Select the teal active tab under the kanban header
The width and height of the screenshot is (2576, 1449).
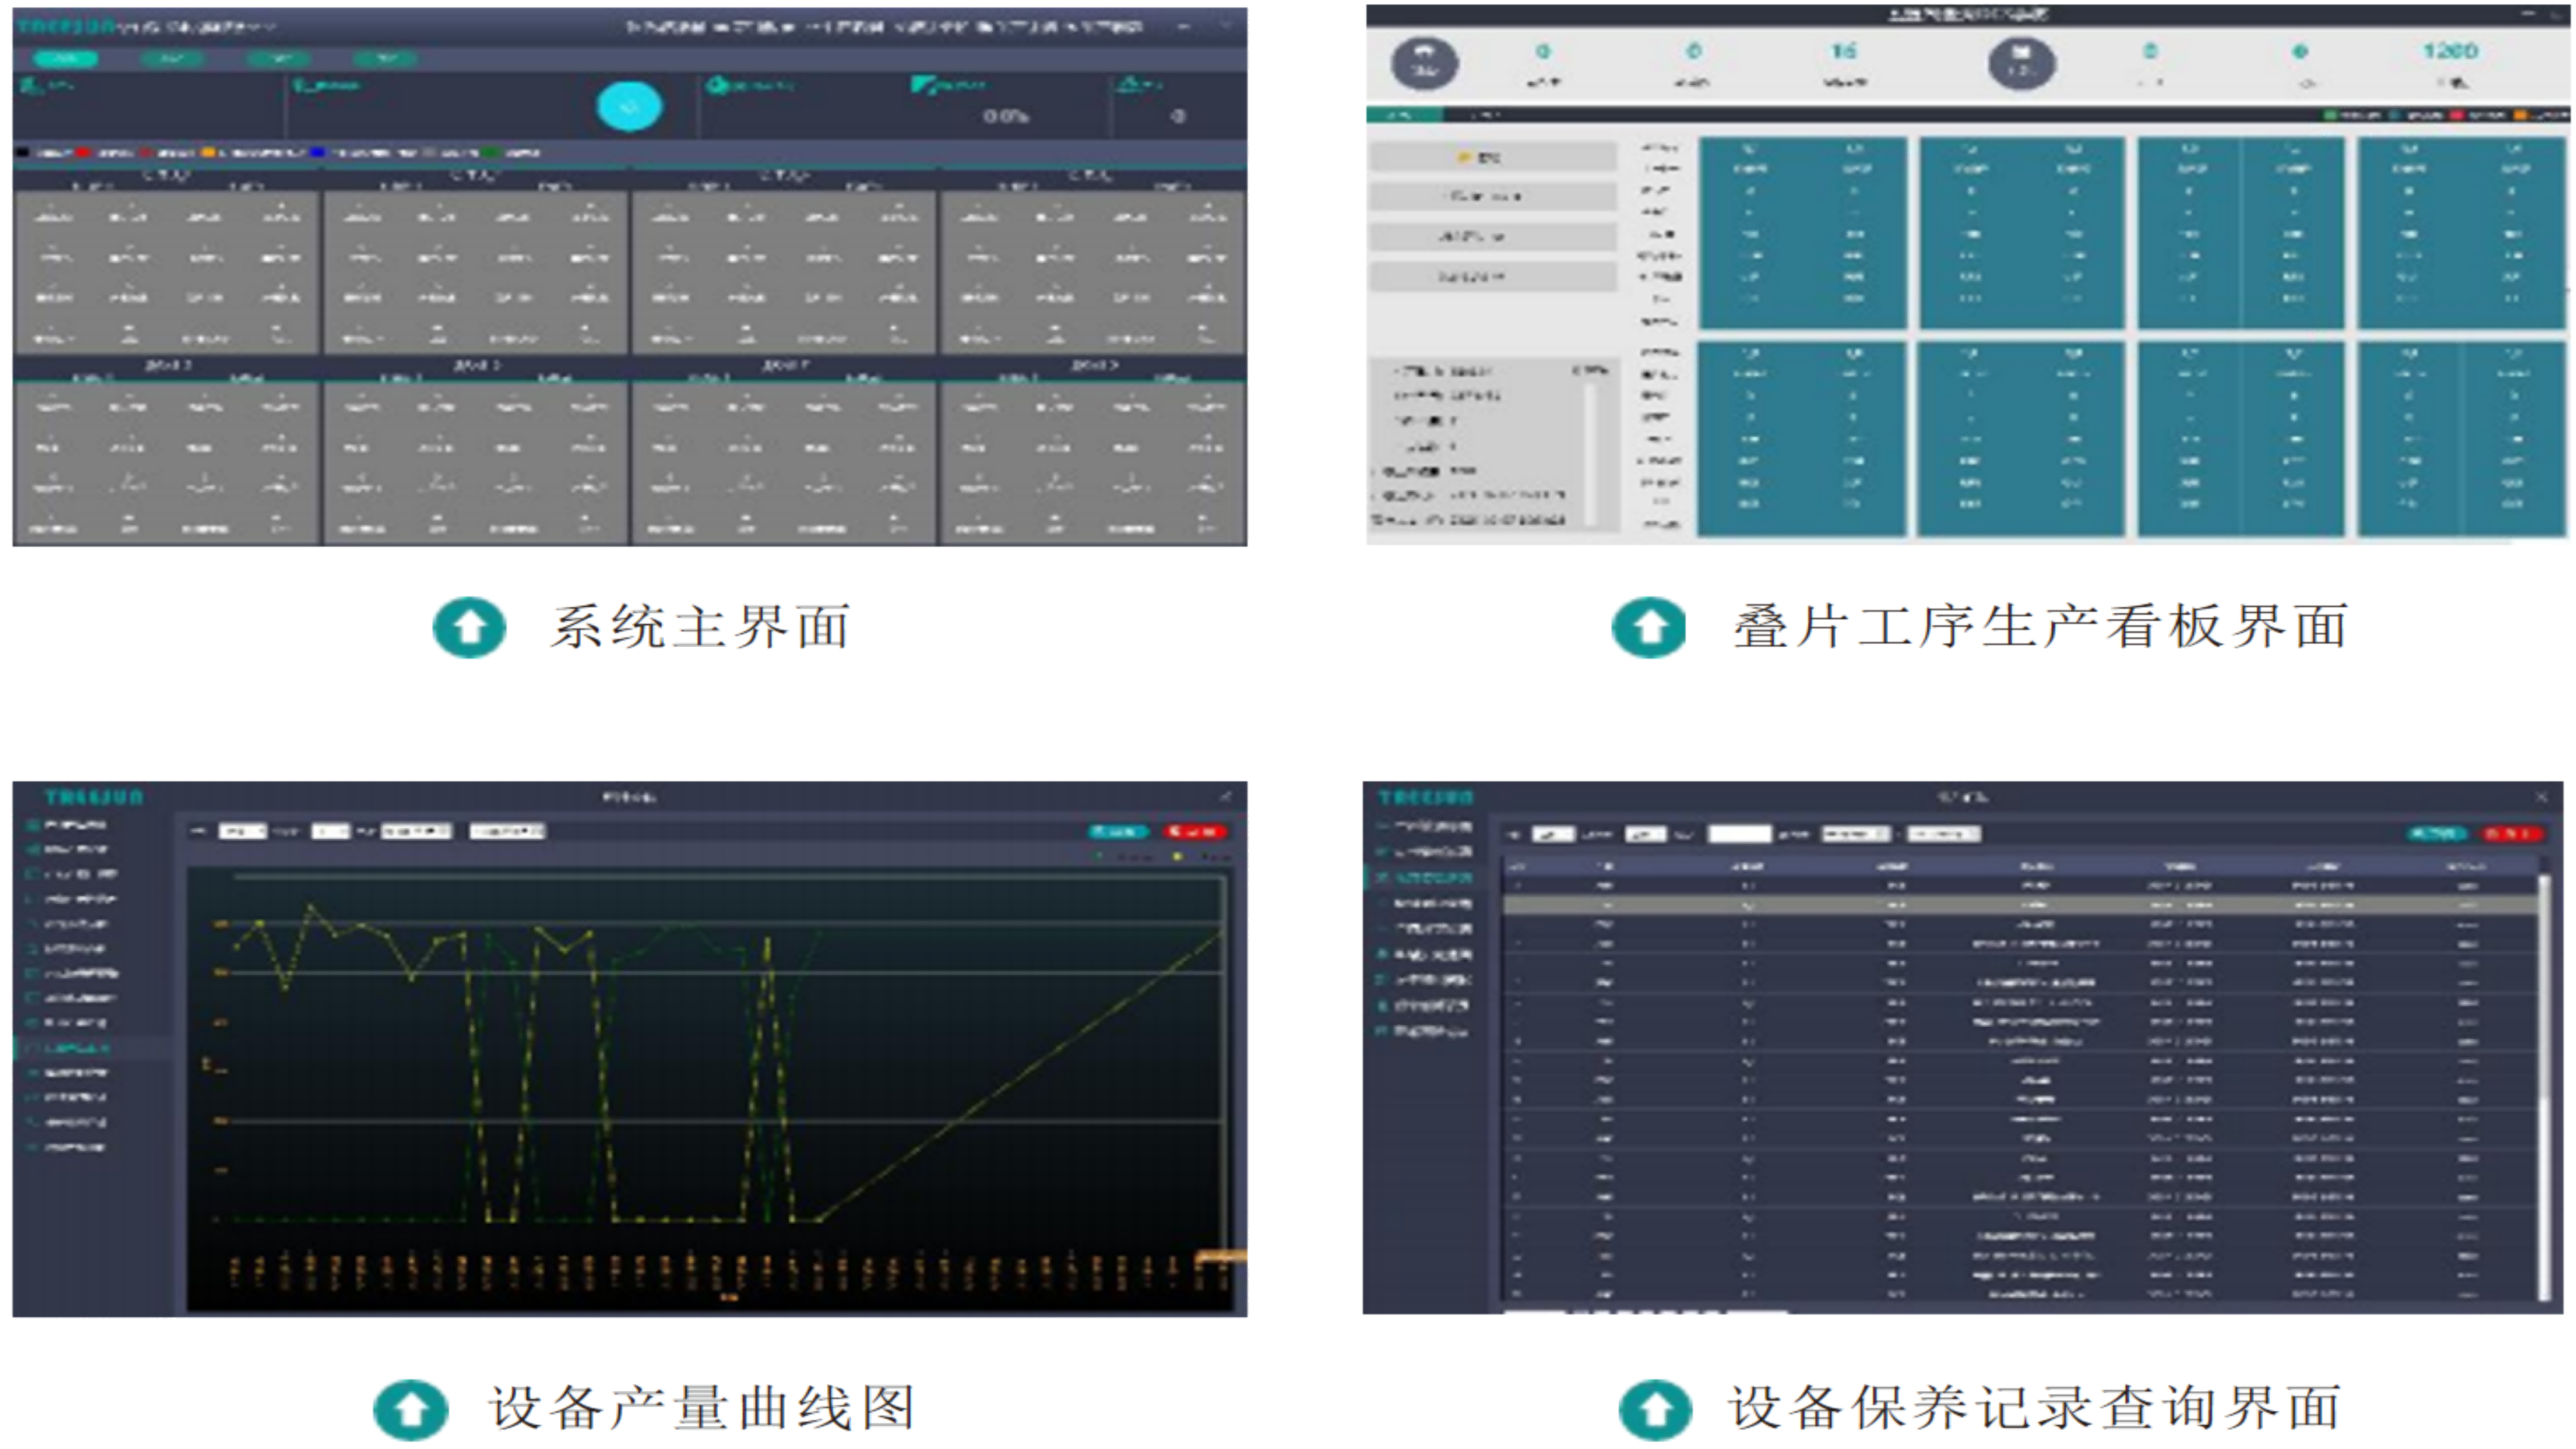point(1404,115)
